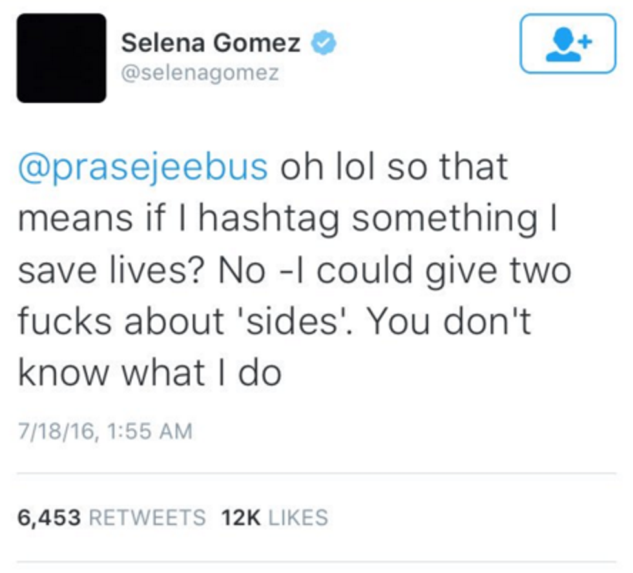Click the "oh lol so that" text
633x573 pixels.
point(393,166)
